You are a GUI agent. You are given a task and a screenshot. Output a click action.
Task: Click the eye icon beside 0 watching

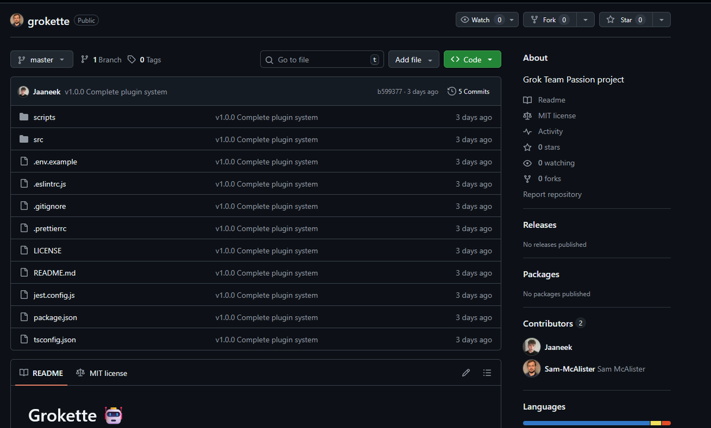click(x=527, y=163)
